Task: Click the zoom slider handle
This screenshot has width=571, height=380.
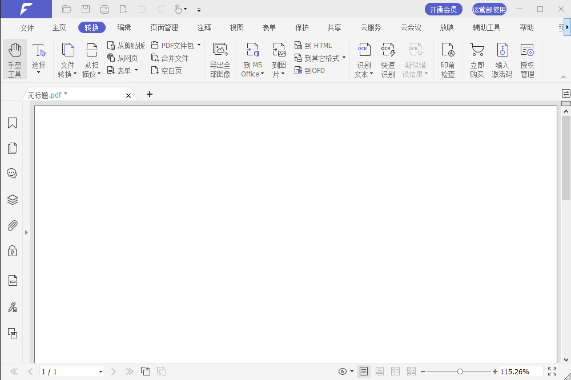Action: [x=460, y=371]
